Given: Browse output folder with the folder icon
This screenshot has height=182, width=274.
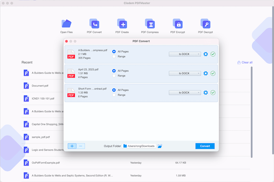Looking at the screenshot, I should 160,146.
